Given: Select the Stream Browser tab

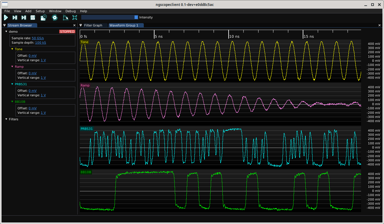Looking at the screenshot, I should click(22, 25).
